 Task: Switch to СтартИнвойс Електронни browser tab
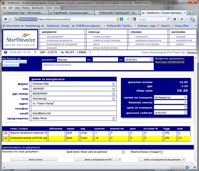(71, 13)
